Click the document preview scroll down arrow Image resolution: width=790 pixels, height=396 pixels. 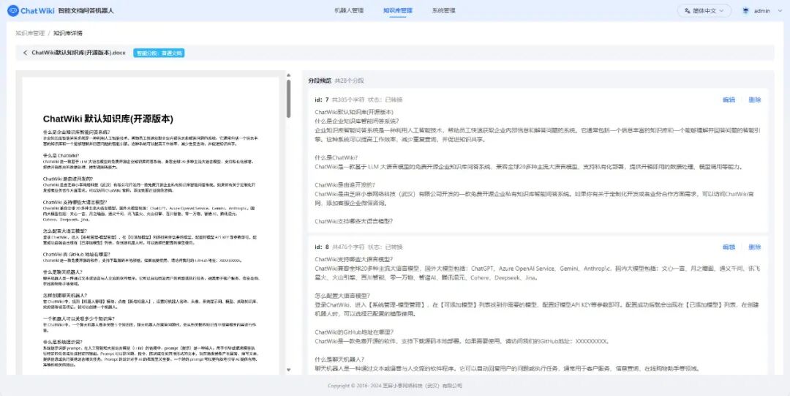(x=289, y=370)
